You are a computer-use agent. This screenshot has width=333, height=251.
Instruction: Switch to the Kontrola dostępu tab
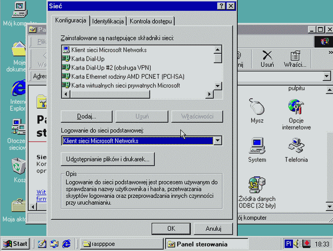point(151,21)
